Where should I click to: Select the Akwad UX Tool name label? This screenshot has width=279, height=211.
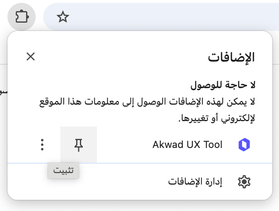[x=188, y=145]
